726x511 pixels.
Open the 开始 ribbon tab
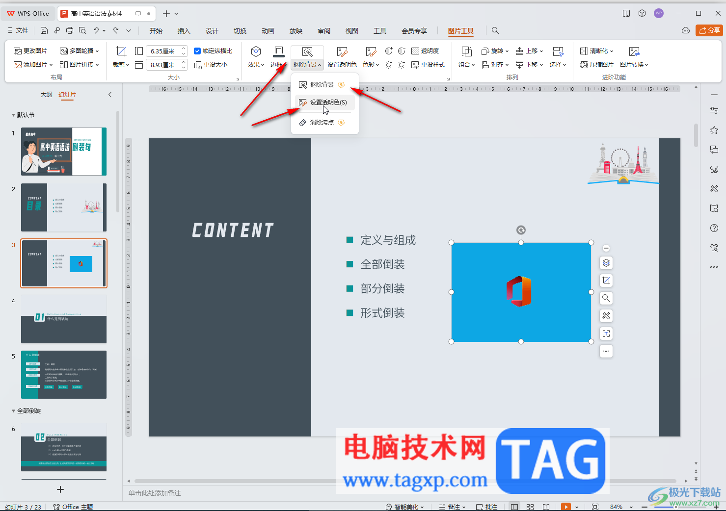click(156, 31)
